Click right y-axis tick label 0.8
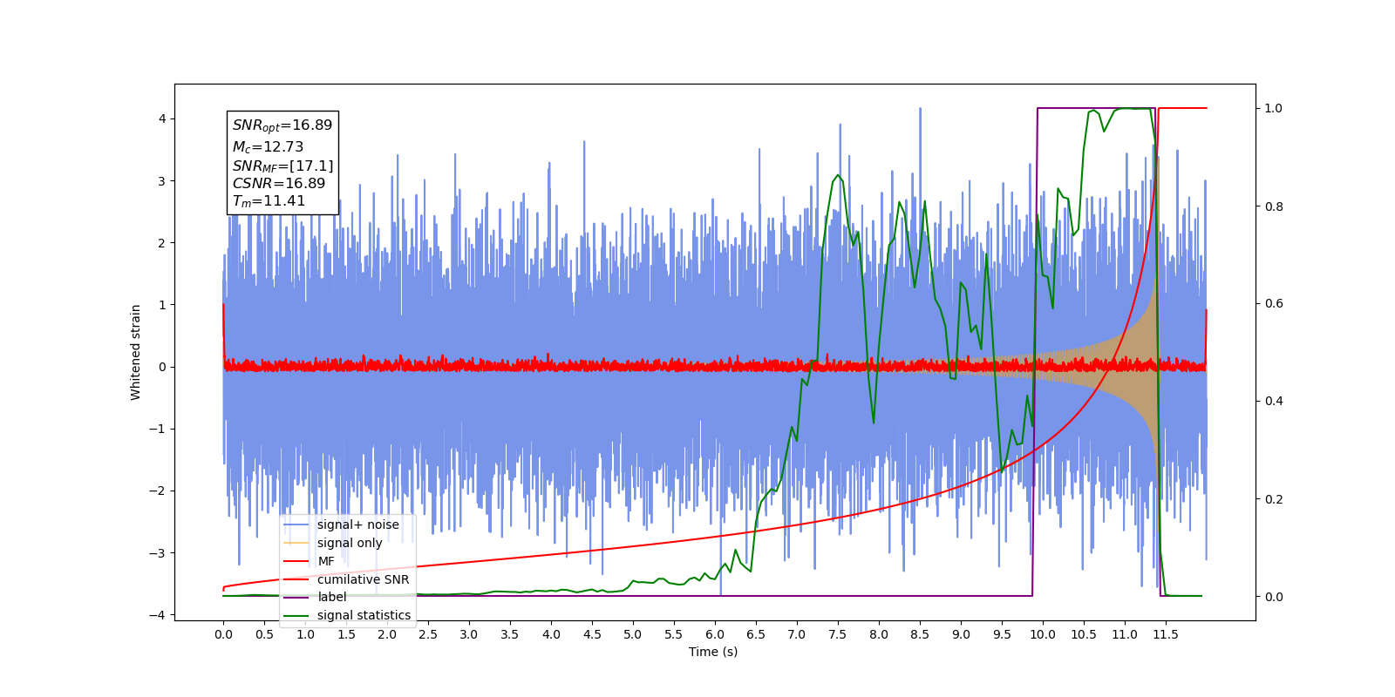The image size is (1395, 697). 1274,206
